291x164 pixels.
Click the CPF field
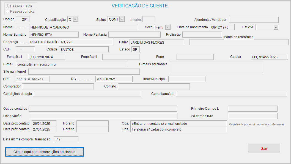point(32,79)
